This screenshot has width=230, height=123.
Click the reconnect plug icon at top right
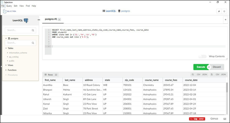[219, 11]
